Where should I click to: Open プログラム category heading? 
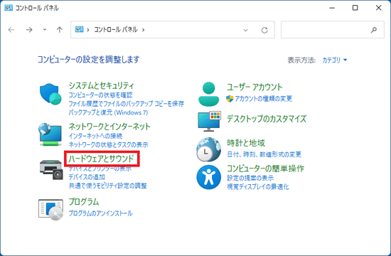point(84,202)
